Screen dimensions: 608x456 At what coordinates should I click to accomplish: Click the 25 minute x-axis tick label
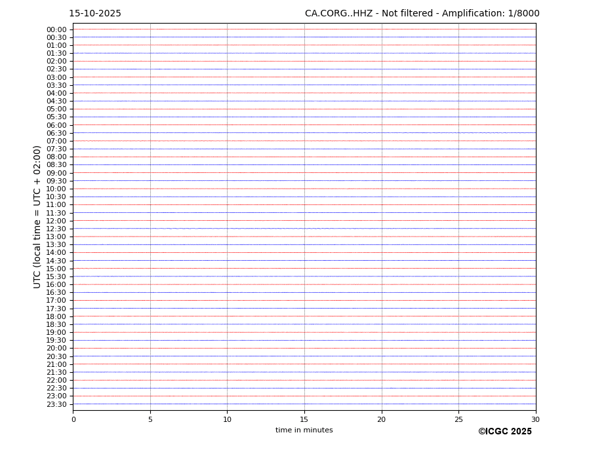pyautogui.click(x=458, y=419)
